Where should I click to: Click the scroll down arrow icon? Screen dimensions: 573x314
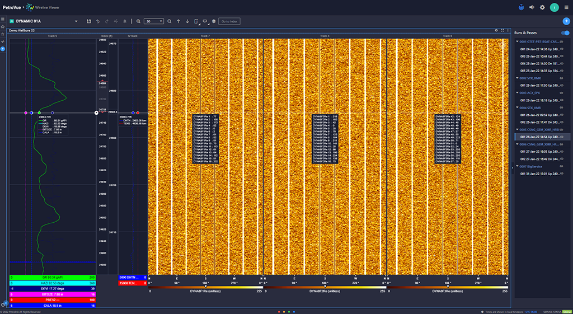(187, 21)
